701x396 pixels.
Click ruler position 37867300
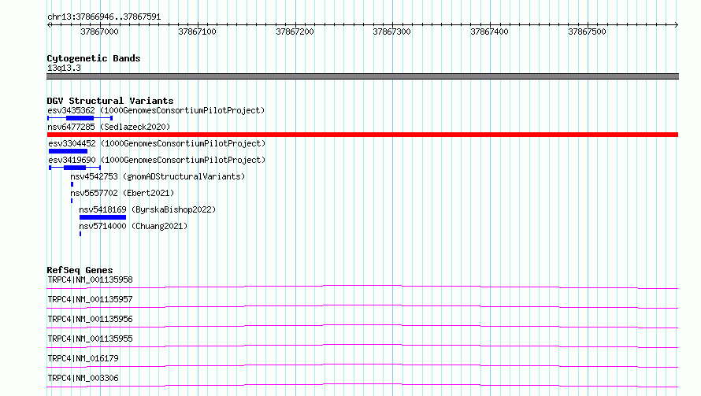point(392,31)
